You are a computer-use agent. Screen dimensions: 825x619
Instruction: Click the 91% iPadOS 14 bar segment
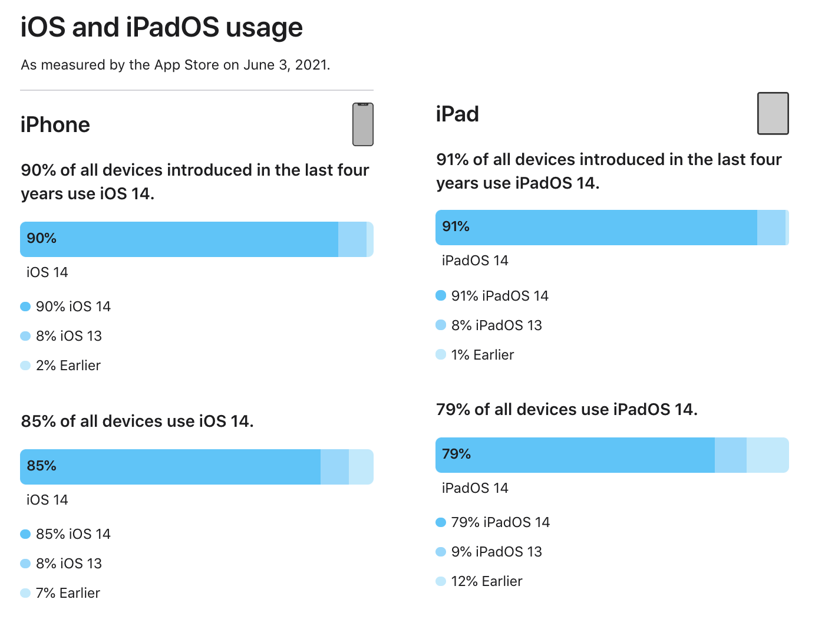coord(596,228)
